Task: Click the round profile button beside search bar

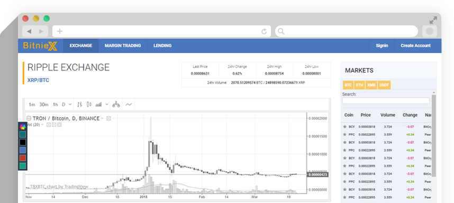Action: coord(430,31)
